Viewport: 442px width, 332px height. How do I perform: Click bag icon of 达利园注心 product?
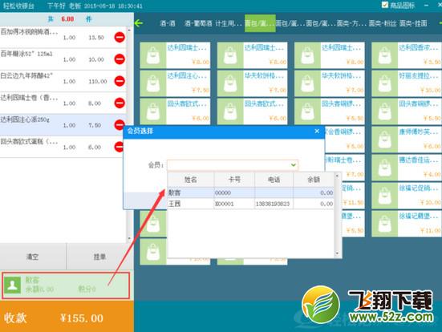click(x=153, y=83)
